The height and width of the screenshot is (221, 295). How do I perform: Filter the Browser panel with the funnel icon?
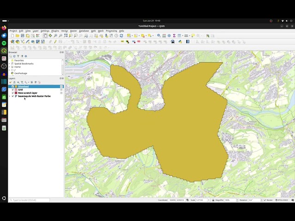[18, 56]
